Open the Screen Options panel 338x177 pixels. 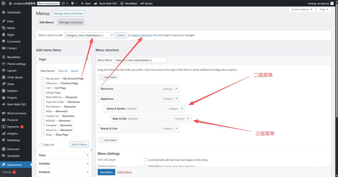(302, 10)
